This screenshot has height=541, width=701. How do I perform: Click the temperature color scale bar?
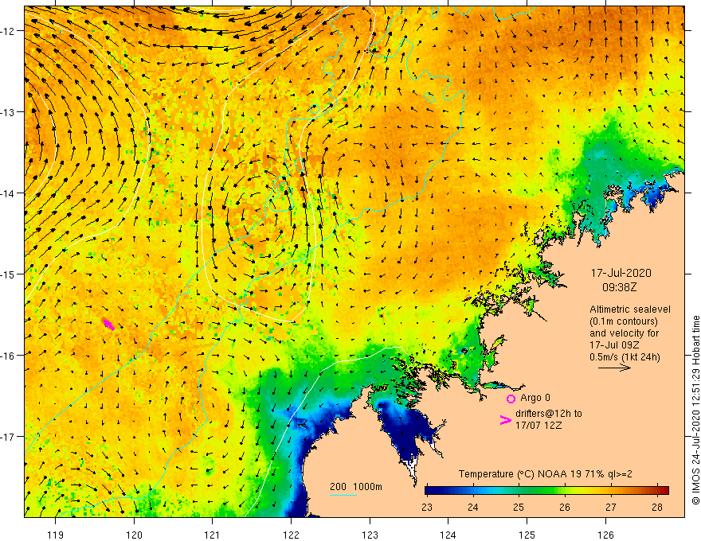pos(546,491)
